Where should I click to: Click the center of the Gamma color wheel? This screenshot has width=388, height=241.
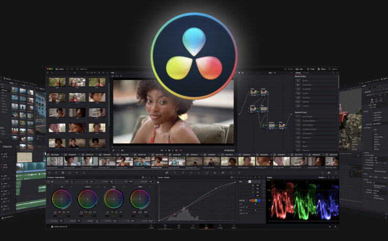click(x=88, y=199)
